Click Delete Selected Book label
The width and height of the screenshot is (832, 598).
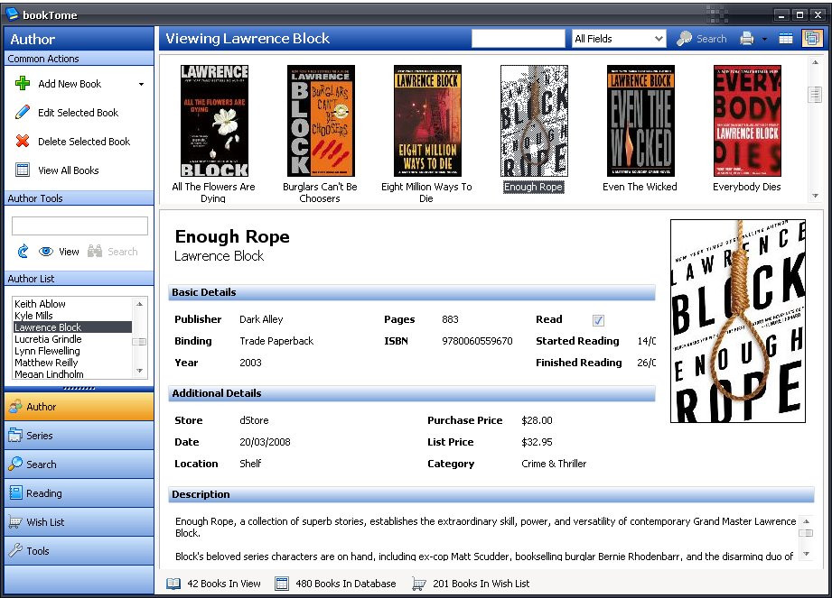click(84, 142)
